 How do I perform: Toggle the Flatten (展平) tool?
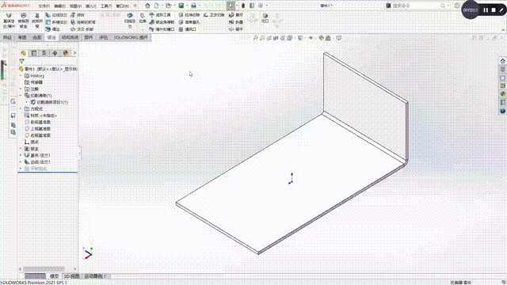click(x=236, y=29)
